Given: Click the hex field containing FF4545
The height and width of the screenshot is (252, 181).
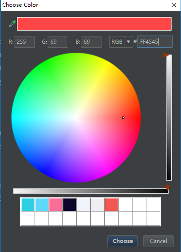Looking at the screenshot, I should [155, 41].
